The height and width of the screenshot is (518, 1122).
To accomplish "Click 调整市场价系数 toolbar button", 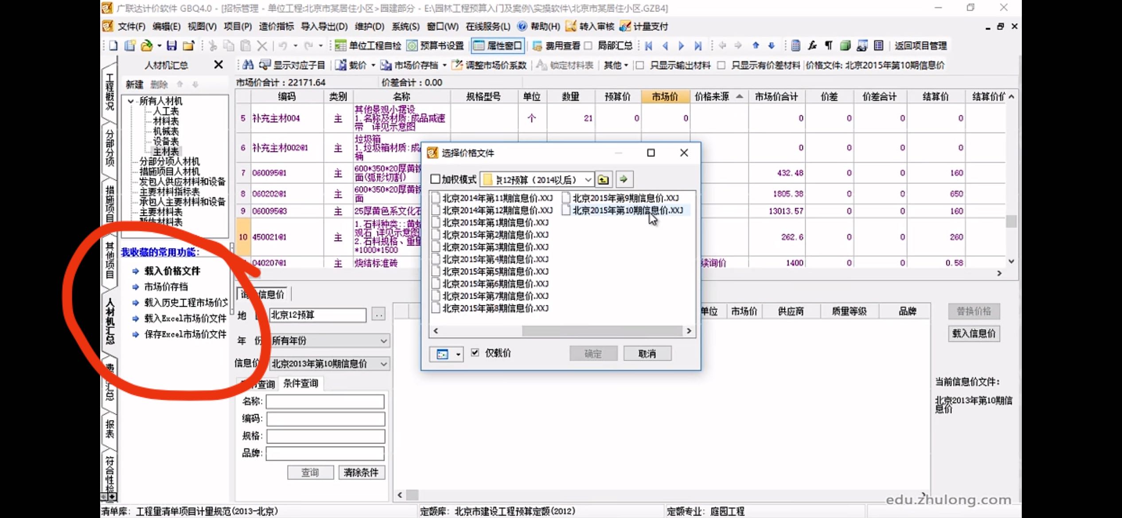I will pyautogui.click(x=489, y=65).
